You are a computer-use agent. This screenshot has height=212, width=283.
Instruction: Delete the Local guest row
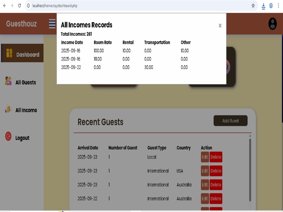[x=216, y=157]
